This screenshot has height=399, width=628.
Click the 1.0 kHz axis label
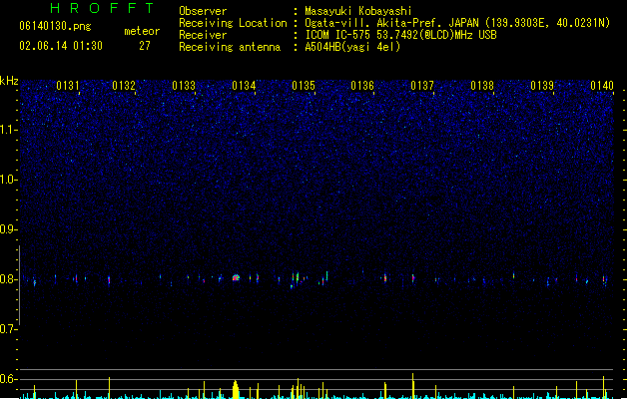[8, 180]
